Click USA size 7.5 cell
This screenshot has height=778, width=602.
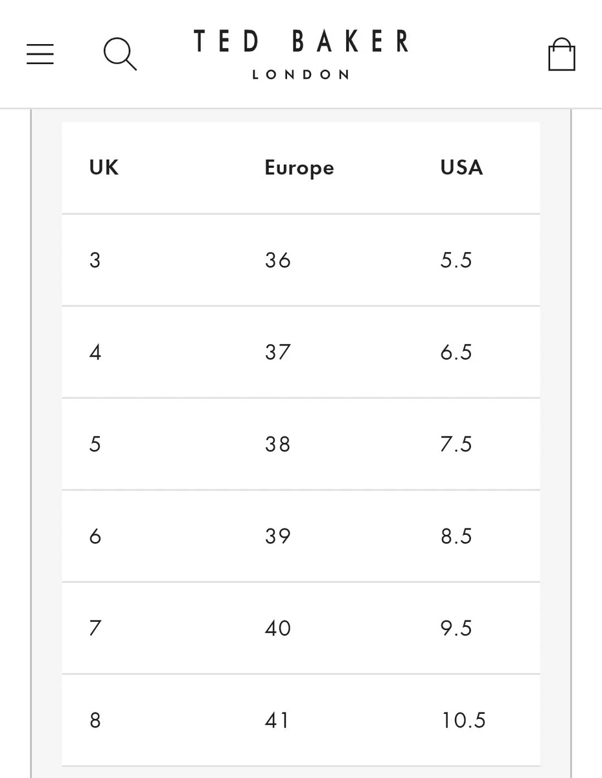tap(456, 445)
